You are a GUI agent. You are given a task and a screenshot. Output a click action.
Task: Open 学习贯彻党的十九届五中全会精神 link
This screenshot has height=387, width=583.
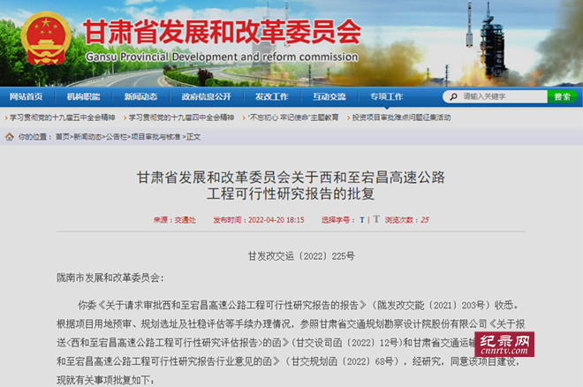point(63,118)
